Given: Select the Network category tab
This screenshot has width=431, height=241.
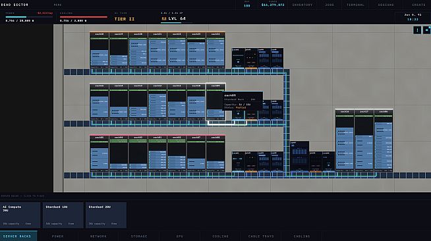Looking at the screenshot, I should pos(98,236).
